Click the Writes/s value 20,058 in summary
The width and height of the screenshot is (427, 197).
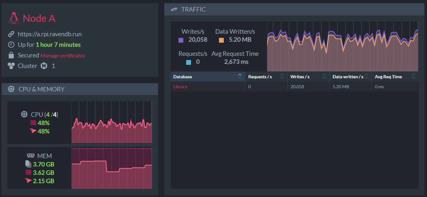click(198, 40)
